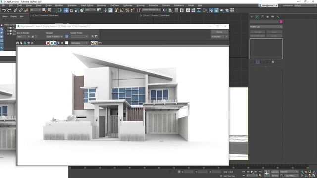
Task: Activate the Select and Move tool
Action: [x=66, y=10]
